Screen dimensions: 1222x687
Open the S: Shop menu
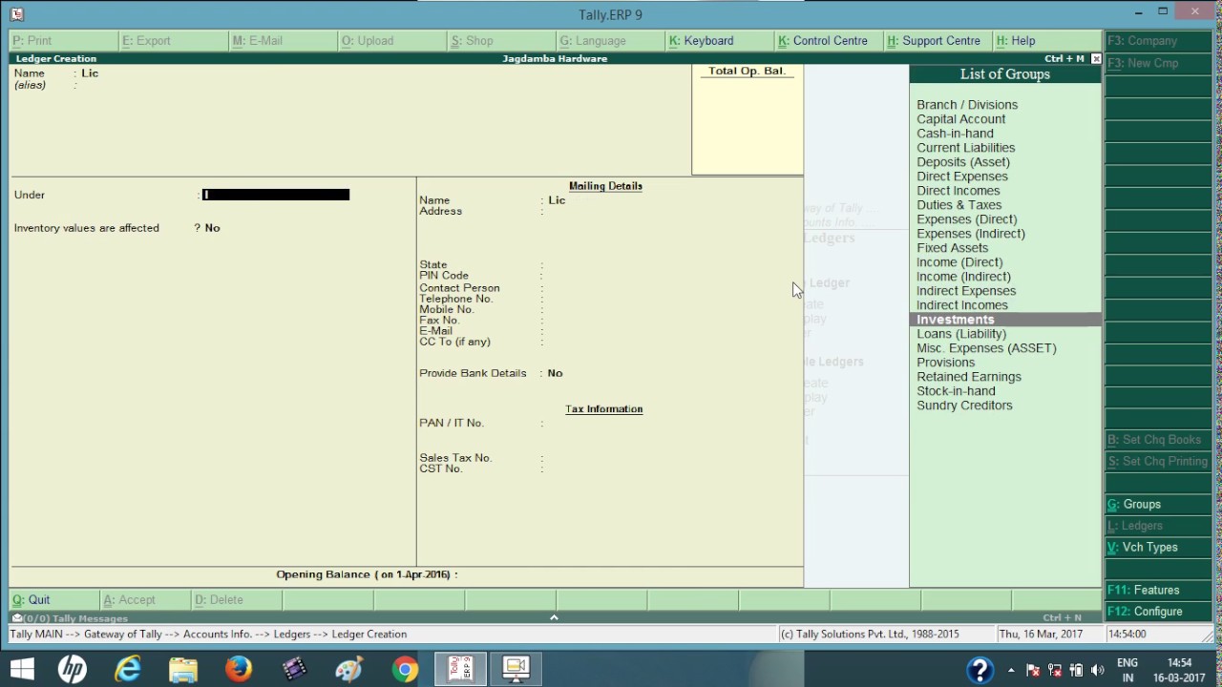click(501, 41)
